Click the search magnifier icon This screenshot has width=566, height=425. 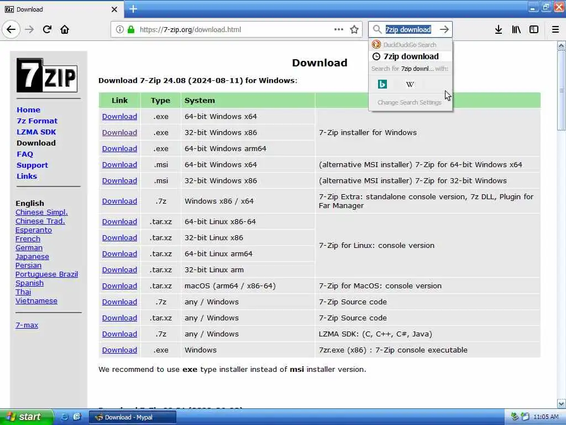pos(377,29)
